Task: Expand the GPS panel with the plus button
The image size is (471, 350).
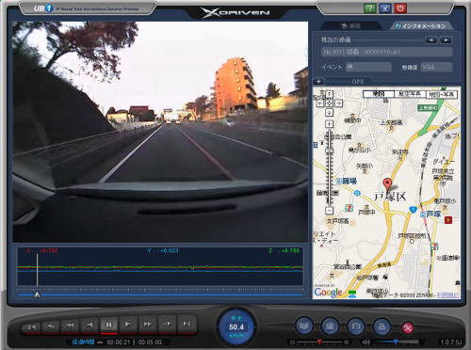Action: pos(318,82)
